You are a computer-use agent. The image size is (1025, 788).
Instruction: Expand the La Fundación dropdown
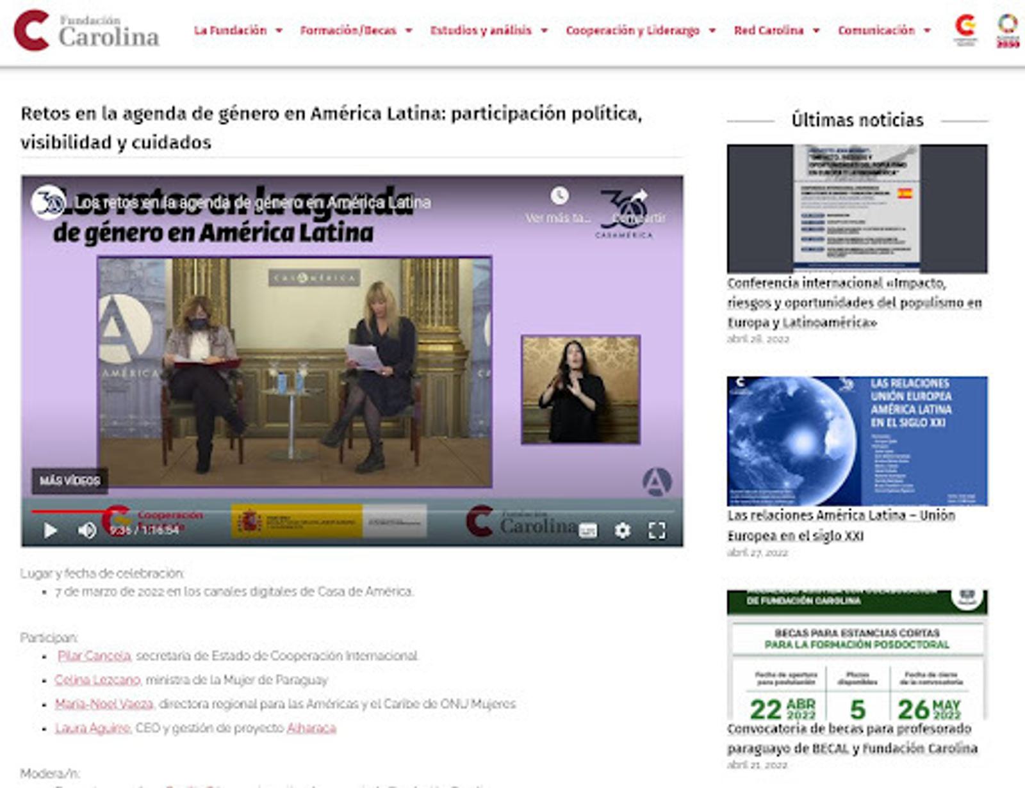[238, 30]
